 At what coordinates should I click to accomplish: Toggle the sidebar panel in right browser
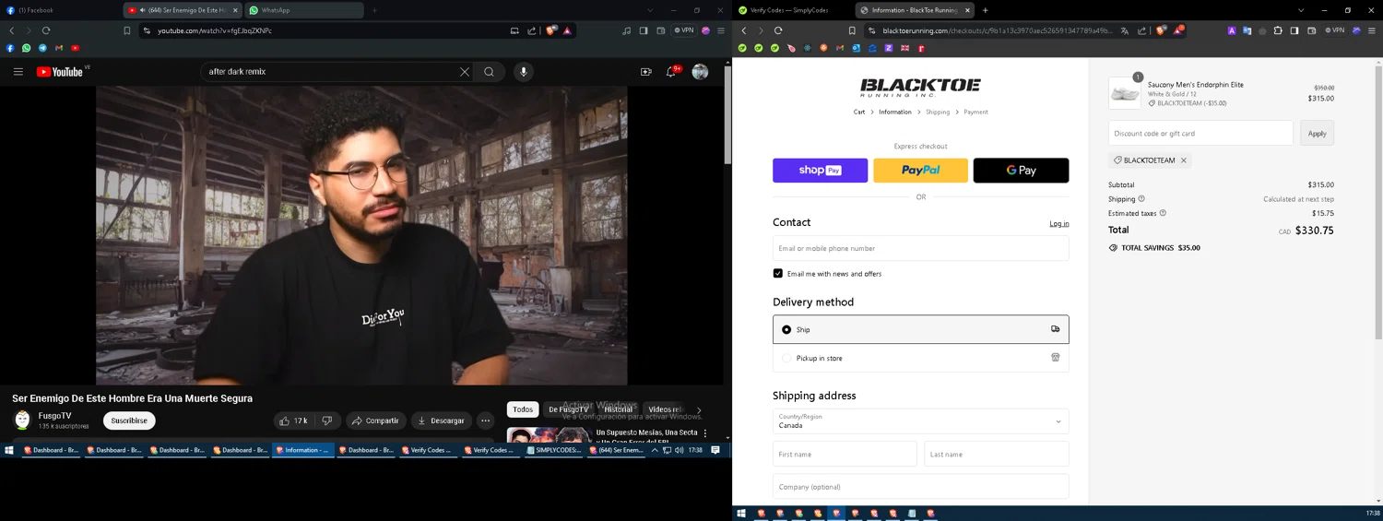click(1294, 30)
